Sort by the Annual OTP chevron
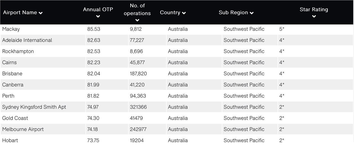The width and height of the screenshot is (354, 148). 98,17
